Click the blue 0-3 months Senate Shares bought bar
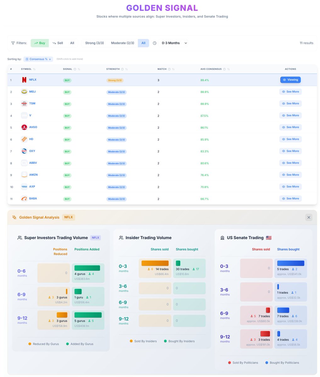Viewport: 320px width, 377px height. click(291, 263)
